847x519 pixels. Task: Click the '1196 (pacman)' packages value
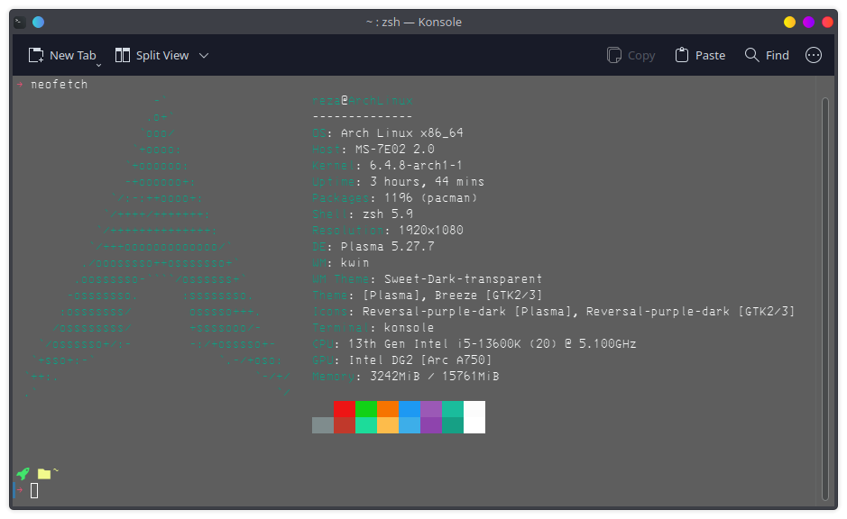(x=430, y=198)
